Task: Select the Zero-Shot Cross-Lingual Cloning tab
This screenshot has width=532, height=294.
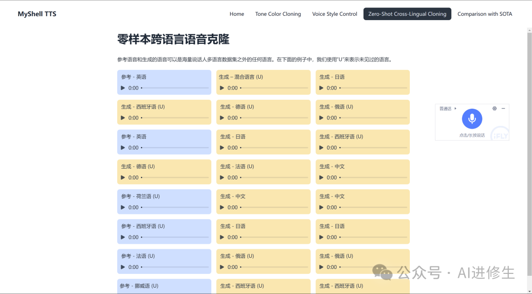Action: point(407,14)
